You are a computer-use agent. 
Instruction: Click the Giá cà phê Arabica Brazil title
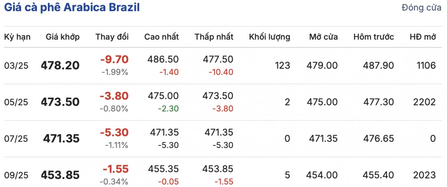72,8
